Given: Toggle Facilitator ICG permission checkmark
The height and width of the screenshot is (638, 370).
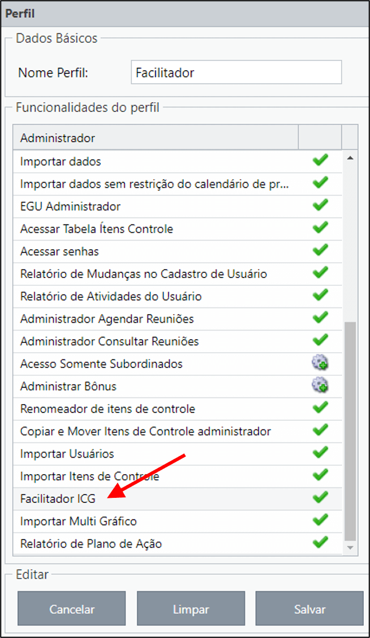Looking at the screenshot, I should pos(320,497).
